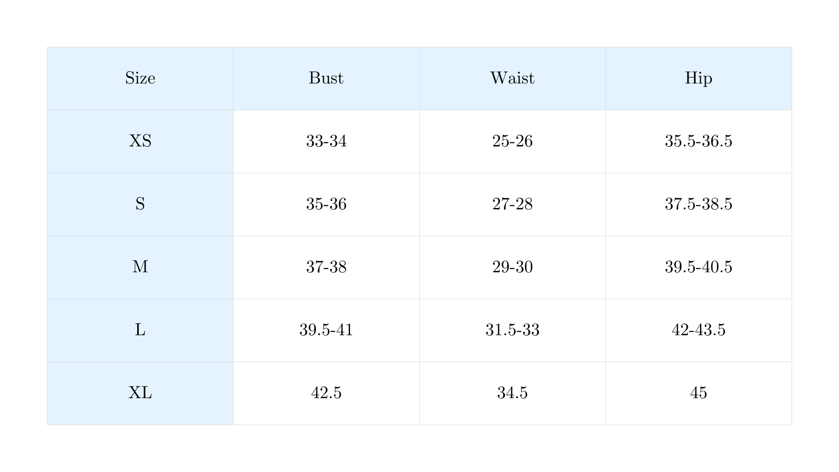Click the XS hip value 35.5-36.5
The width and height of the screenshot is (839, 472).
click(698, 141)
